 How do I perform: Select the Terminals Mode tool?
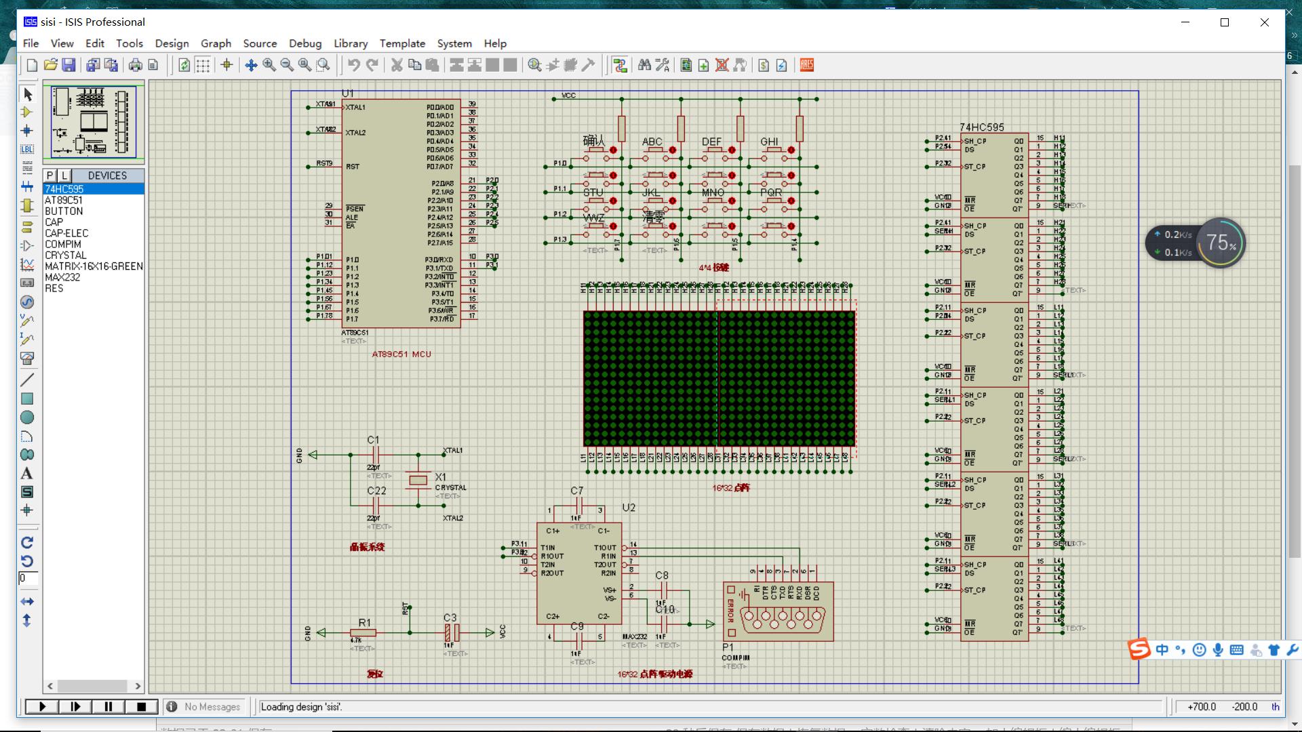click(27, 226)
